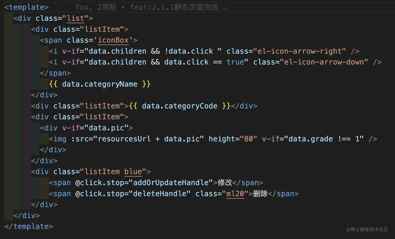
Task: Click the '删除' span text
Action: pos(260,194)
